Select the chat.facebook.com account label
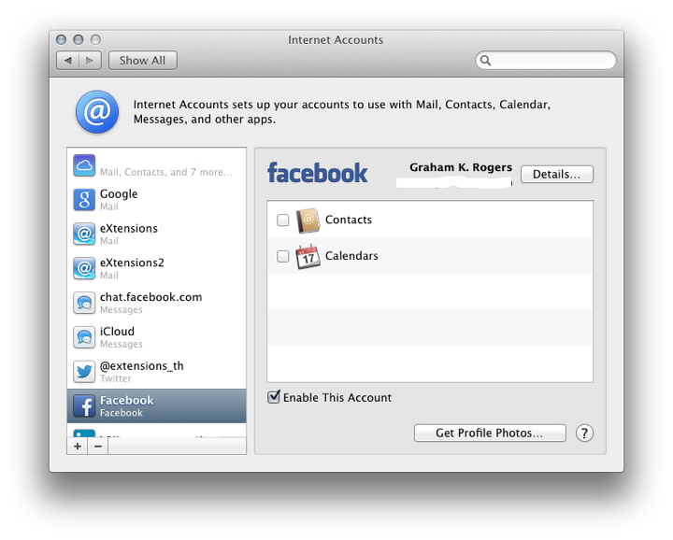This screenshot has height=540, width=673. 151,297
